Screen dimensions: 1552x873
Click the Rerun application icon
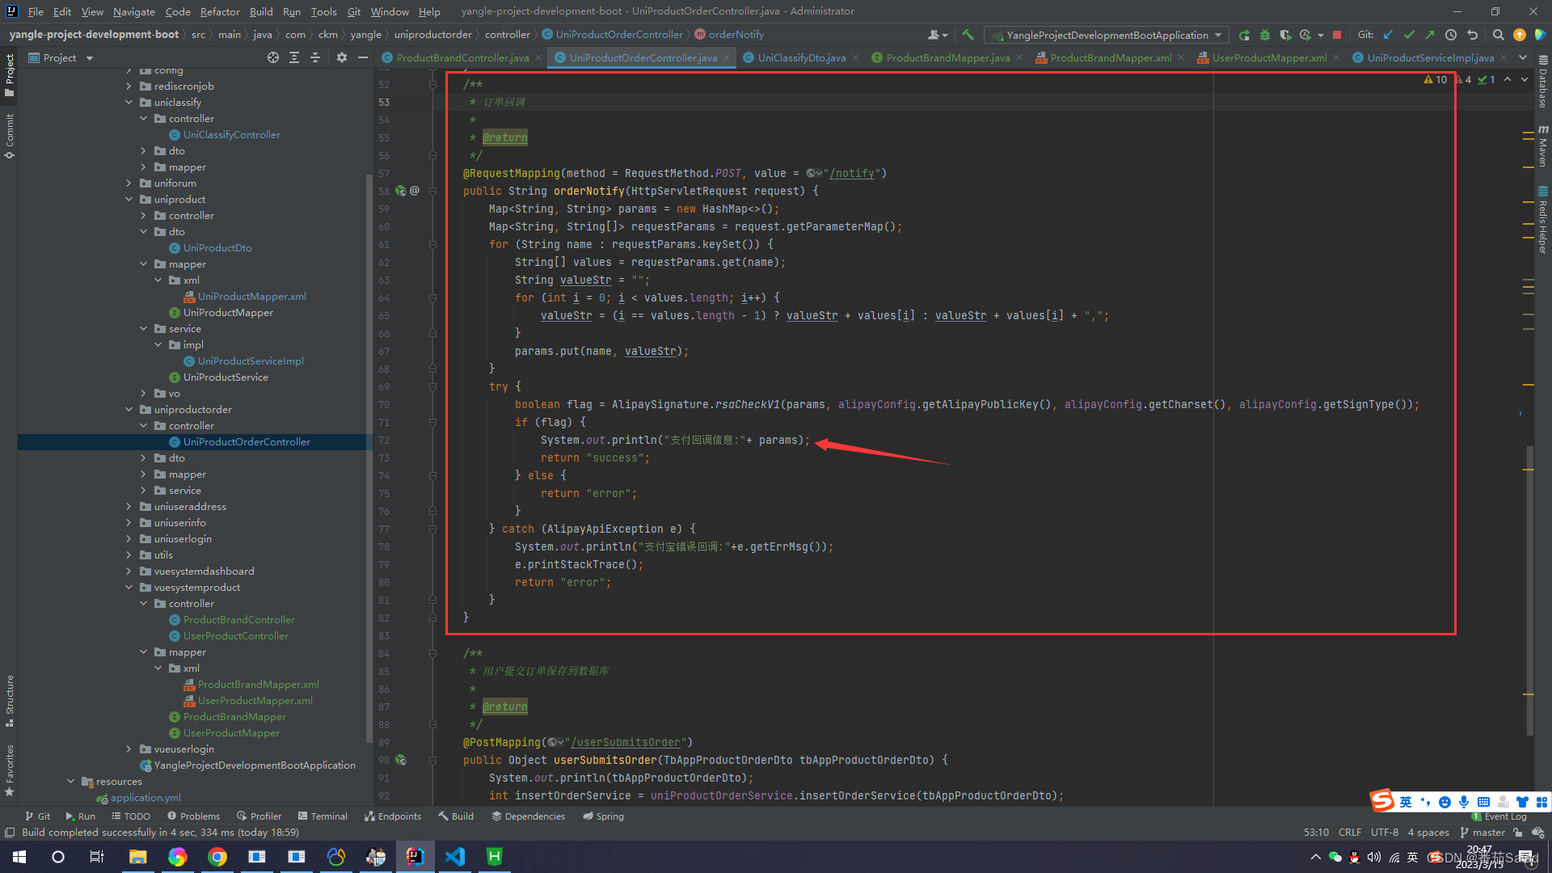pyautogui.click(x=1244, y=35)
